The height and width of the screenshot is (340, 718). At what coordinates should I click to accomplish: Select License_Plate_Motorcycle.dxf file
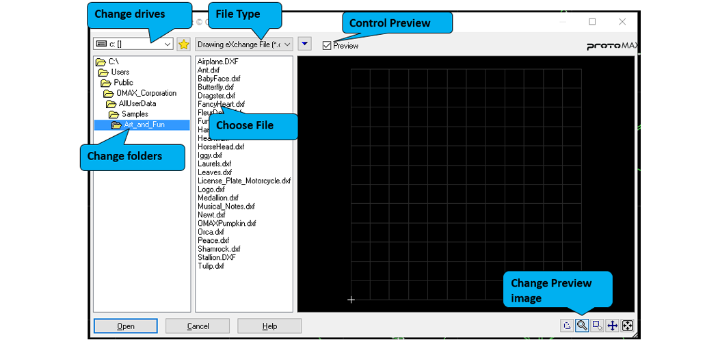coord(243,181)
